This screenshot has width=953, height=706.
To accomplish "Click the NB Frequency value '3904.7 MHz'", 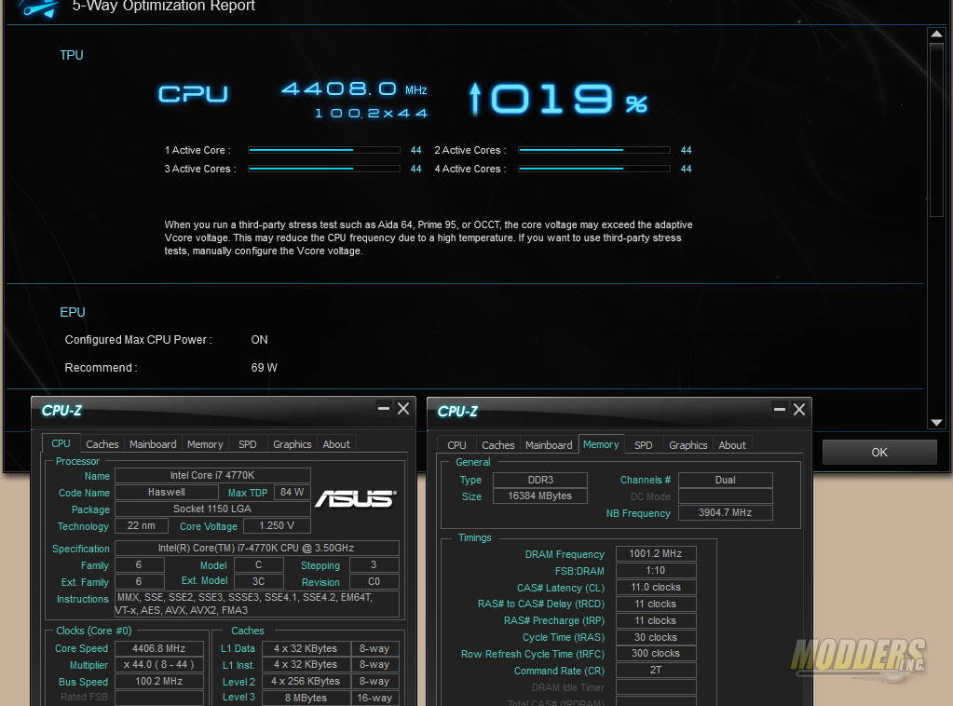I will (725, 513).
